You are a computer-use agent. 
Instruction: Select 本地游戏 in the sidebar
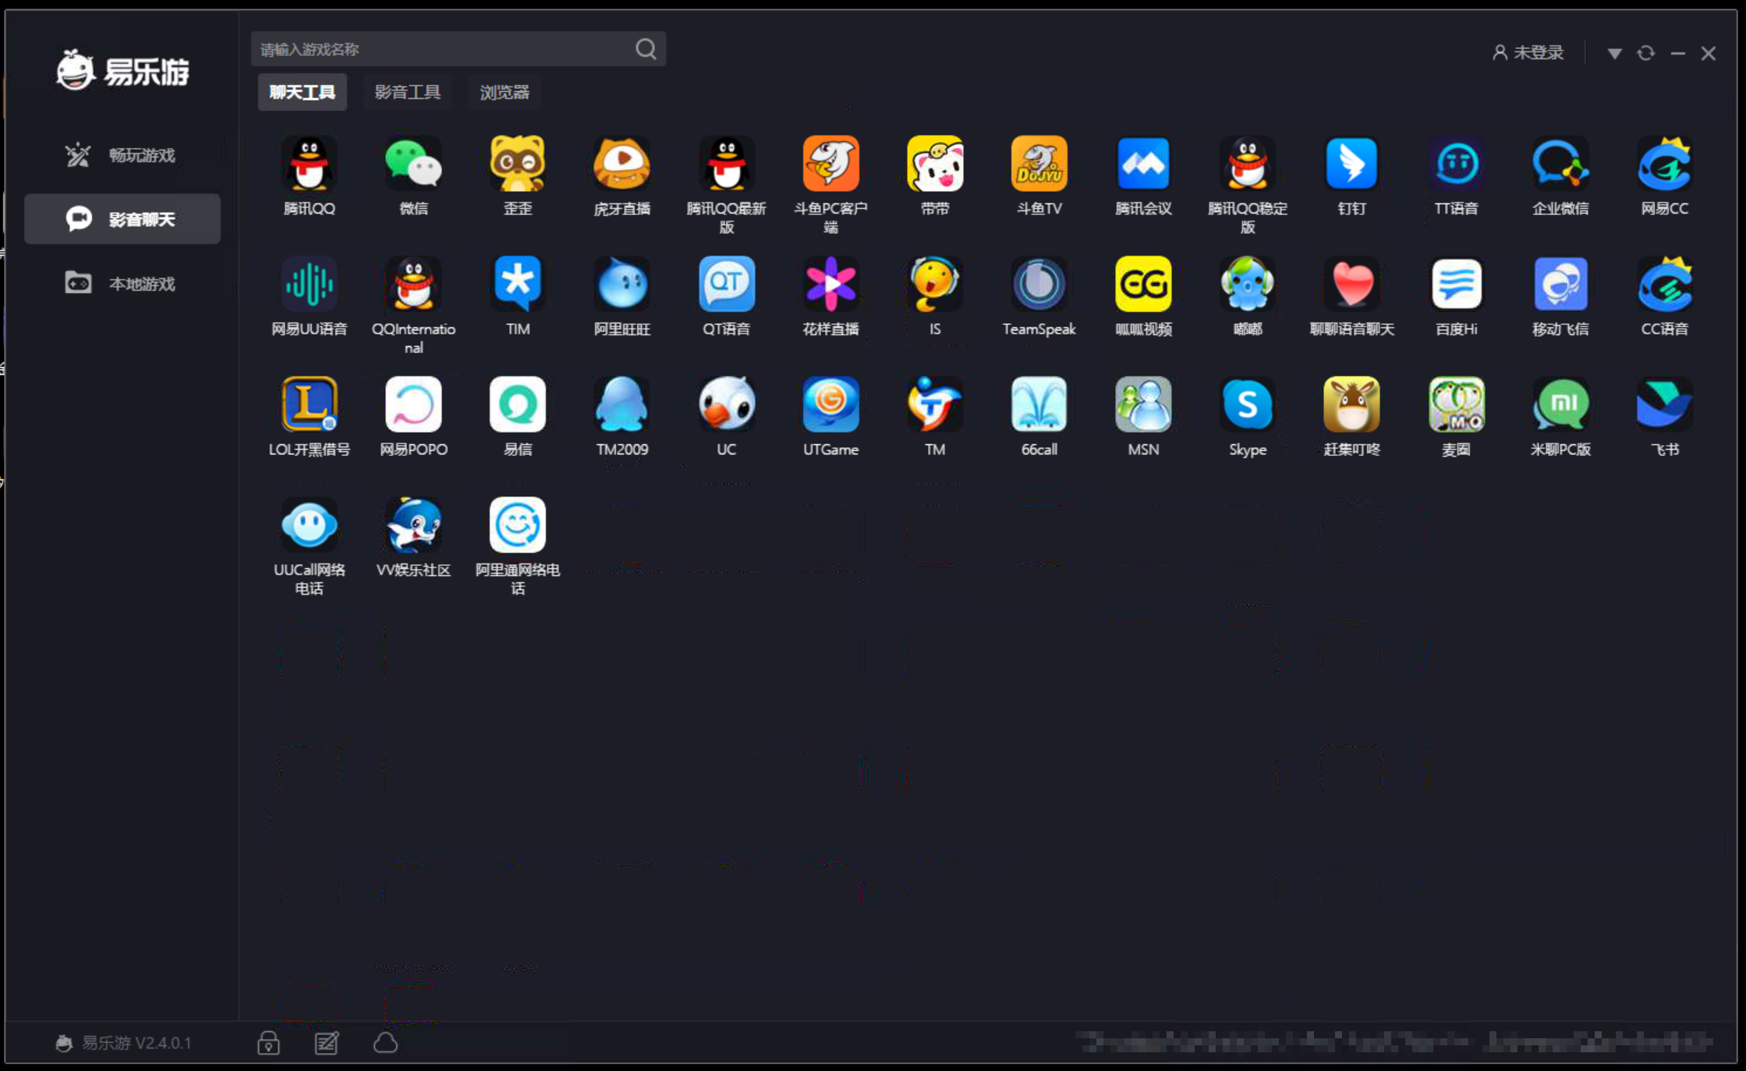[122, 283]
